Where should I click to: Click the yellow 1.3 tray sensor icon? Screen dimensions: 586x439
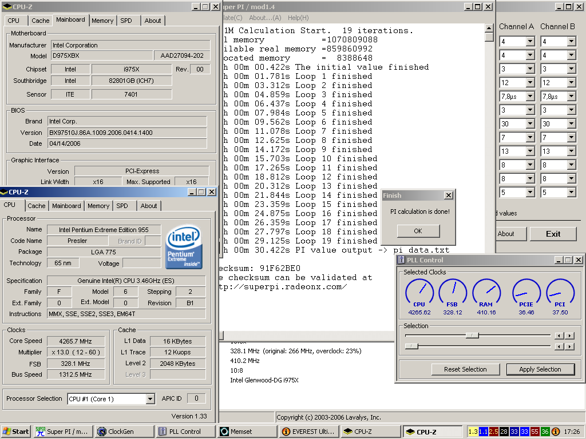[x=473, y=432]
